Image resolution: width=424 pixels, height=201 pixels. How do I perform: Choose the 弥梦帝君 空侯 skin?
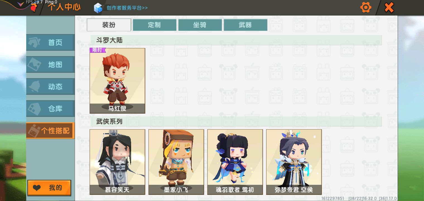[294, 162]
